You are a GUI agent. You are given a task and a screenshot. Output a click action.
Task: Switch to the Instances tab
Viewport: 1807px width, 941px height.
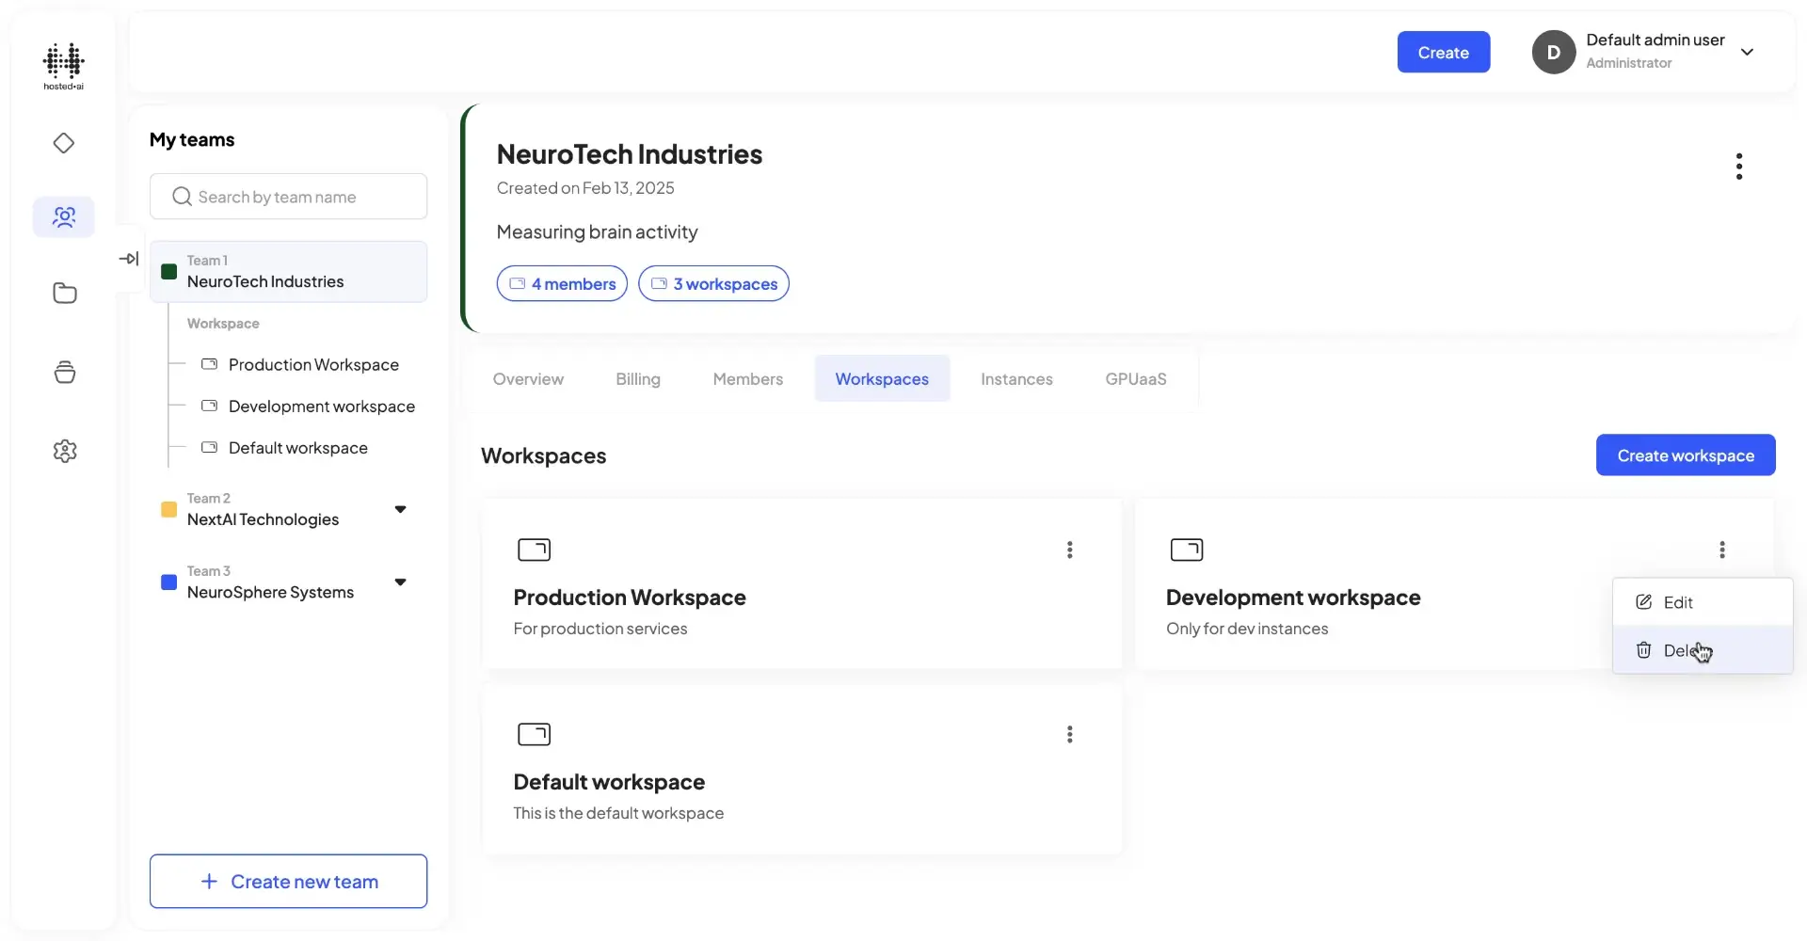(1016, 378)
